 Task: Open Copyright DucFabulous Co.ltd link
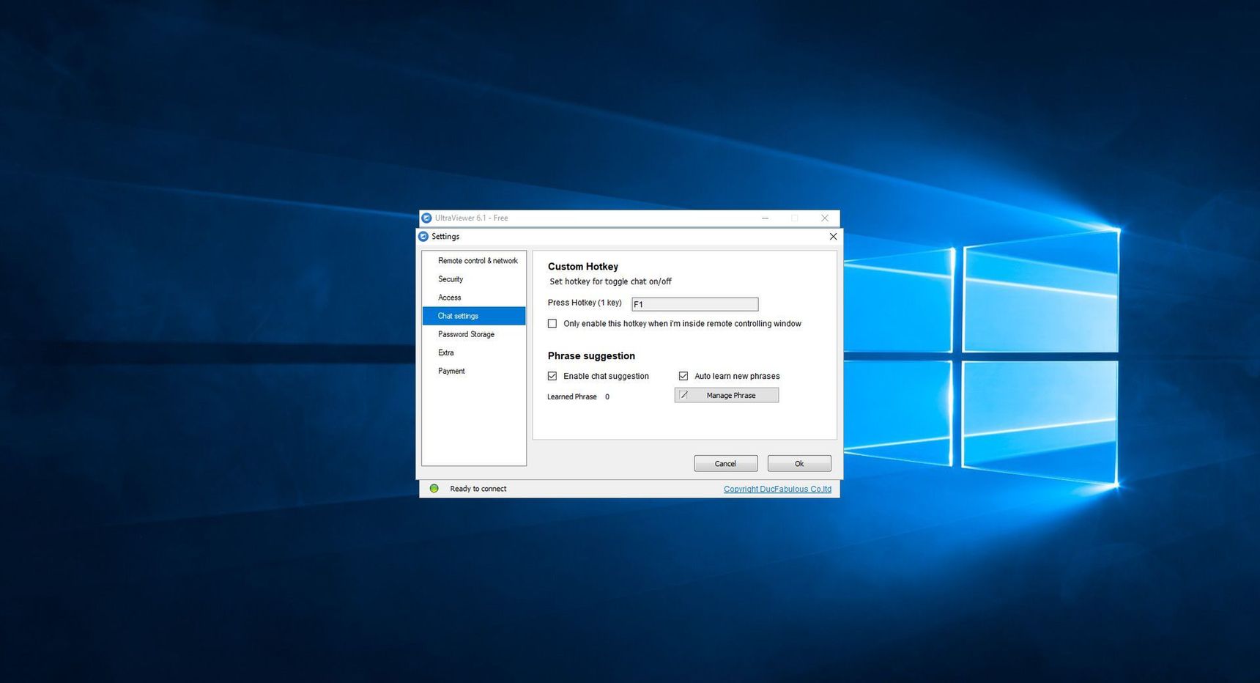(777, 489)
